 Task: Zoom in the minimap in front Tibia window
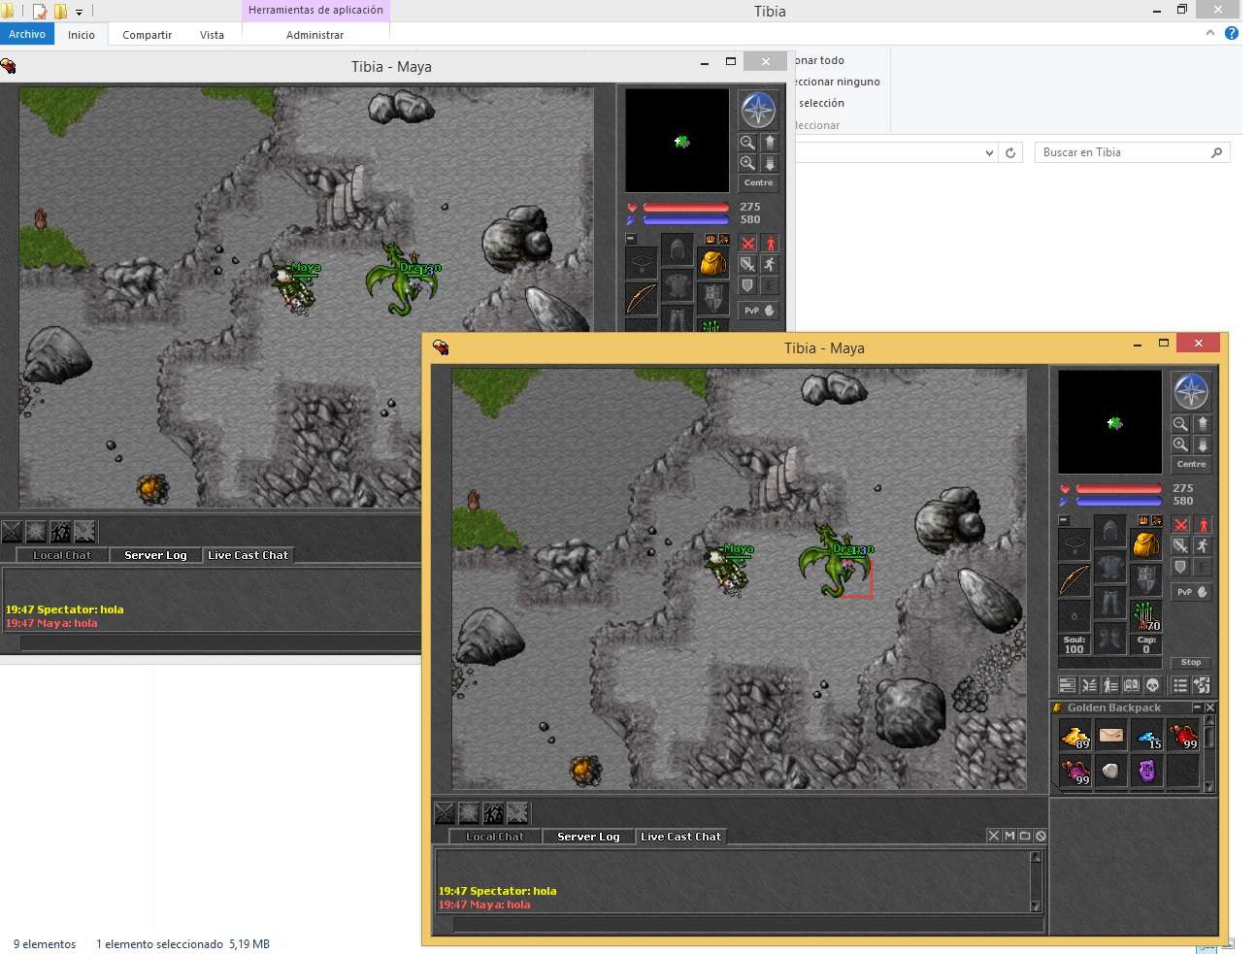coord(1180,444)
